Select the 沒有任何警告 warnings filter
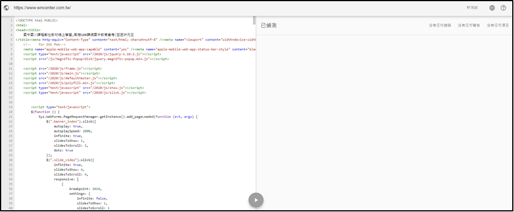The image size is (514, 212). pyautogui.click(x=469, y=25)
